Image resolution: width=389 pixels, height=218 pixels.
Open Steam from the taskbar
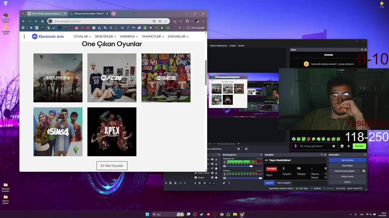coord(201,214)
